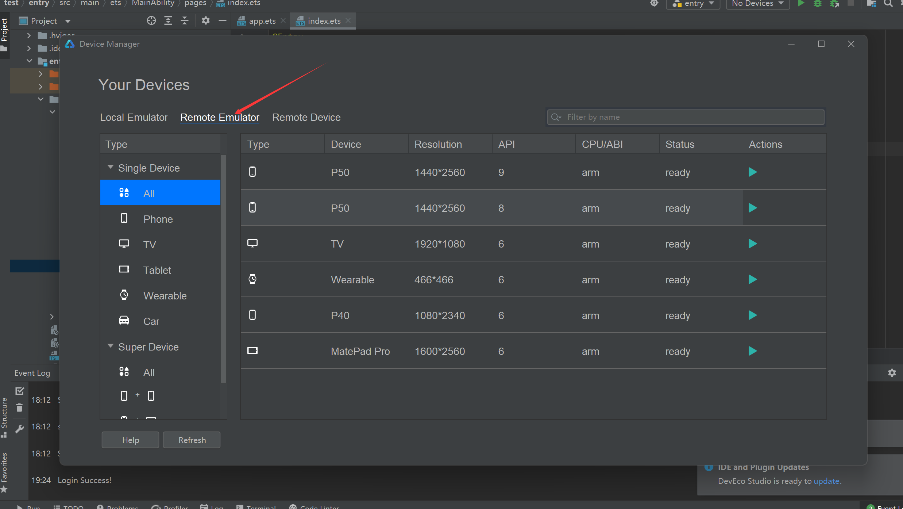Screen dimensions: 903x509
Task: Open the No Devices dropdown
Action: click(758, 4)
